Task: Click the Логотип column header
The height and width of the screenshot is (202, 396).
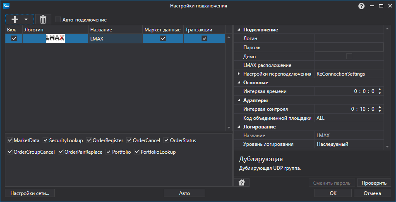Action: (x=55, y=30)
